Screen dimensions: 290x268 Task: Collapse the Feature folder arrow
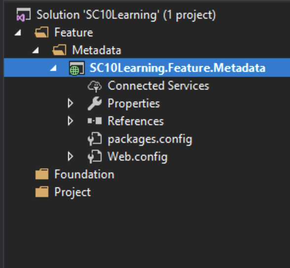18,33
